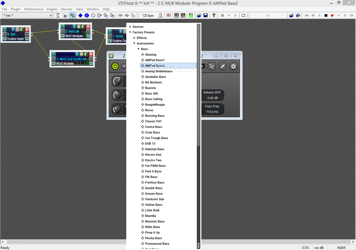Click the knob icon in MUX window title

[111, 56]
